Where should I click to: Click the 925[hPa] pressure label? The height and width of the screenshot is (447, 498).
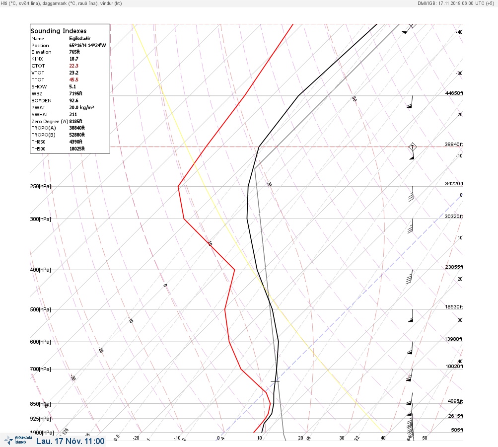coord(40,419)
